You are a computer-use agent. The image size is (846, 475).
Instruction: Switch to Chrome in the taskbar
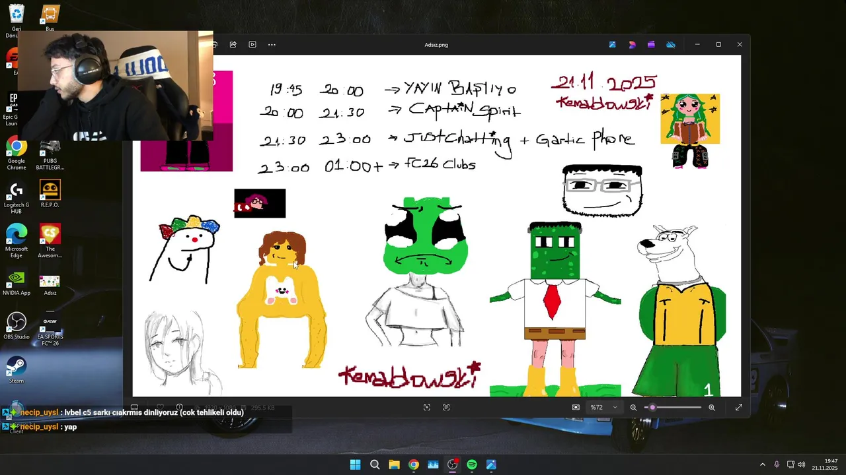[413, 464]
